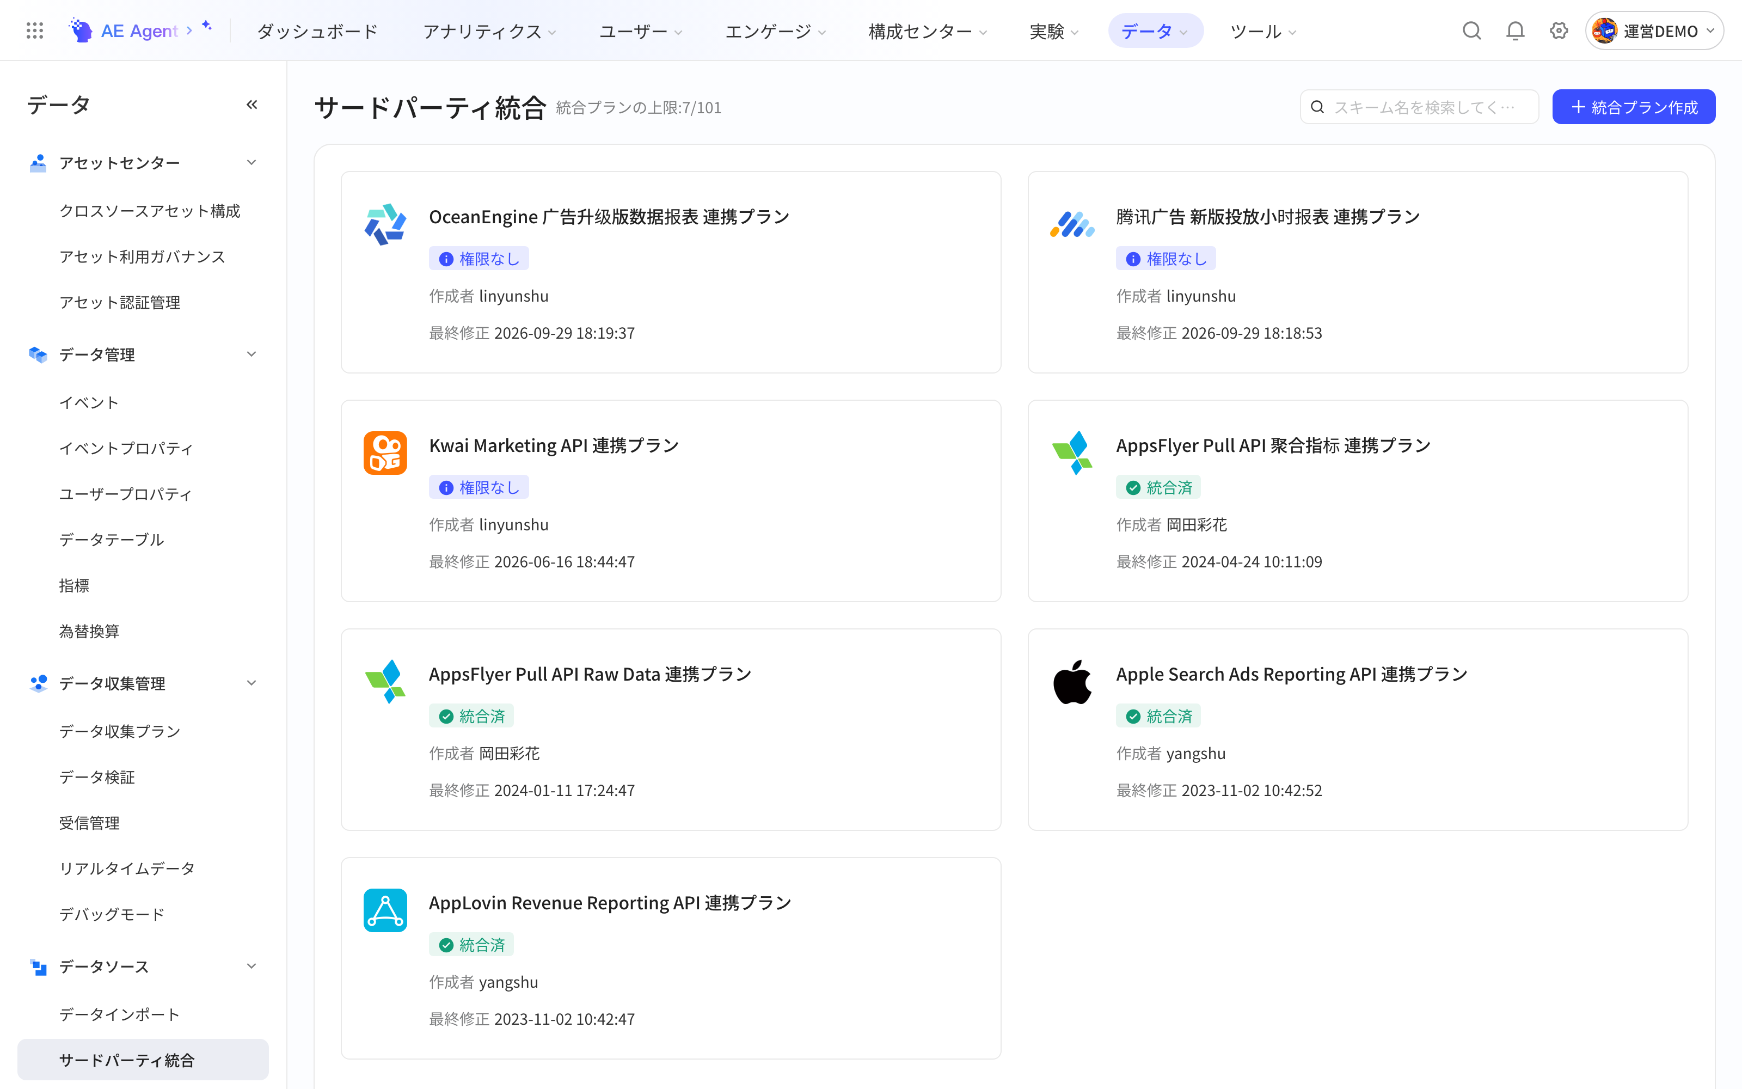
Task: Open クロスソースアセット構成 in sidebar
Action: 150,210
